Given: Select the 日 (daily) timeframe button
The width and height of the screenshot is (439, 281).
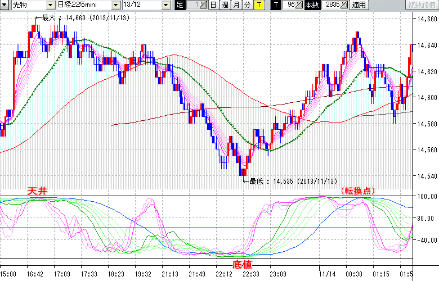Looking at the screenshot, I should [213, 5].
